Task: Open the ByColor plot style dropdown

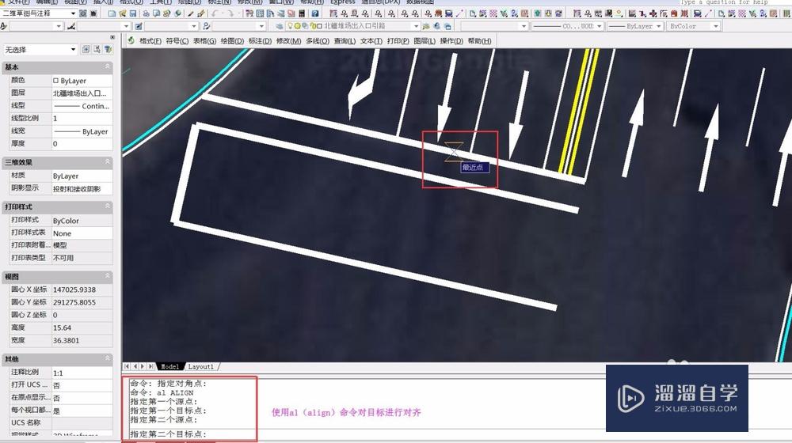Action: (693, 26)
